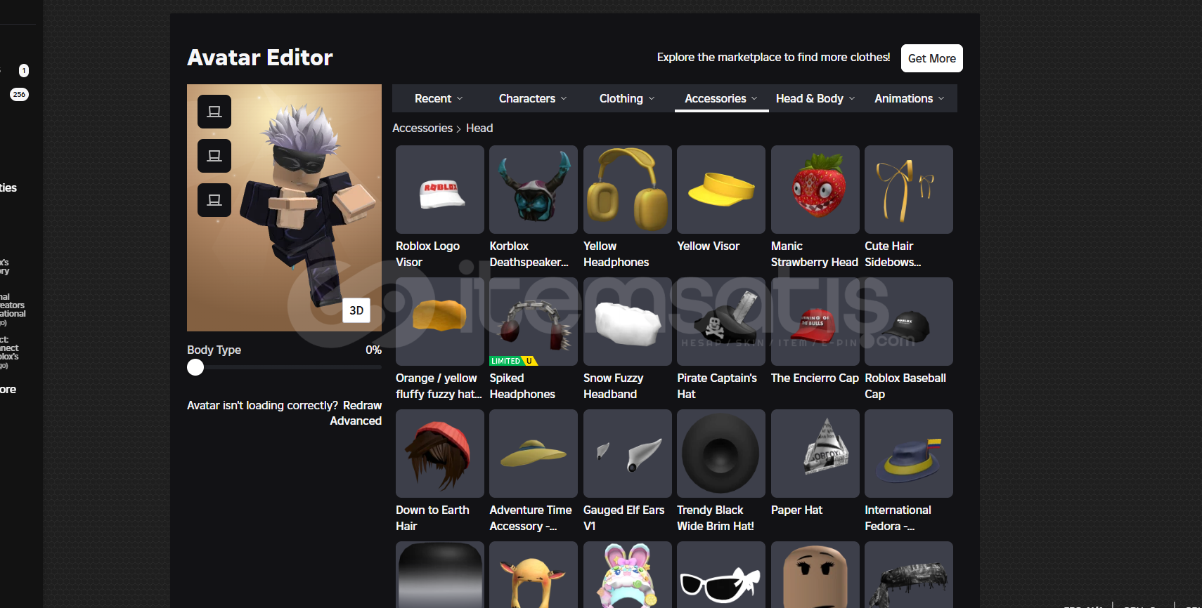Open the Recent dropdown
The width and height of the screenshot is (1202, 608).
point(439,98)
